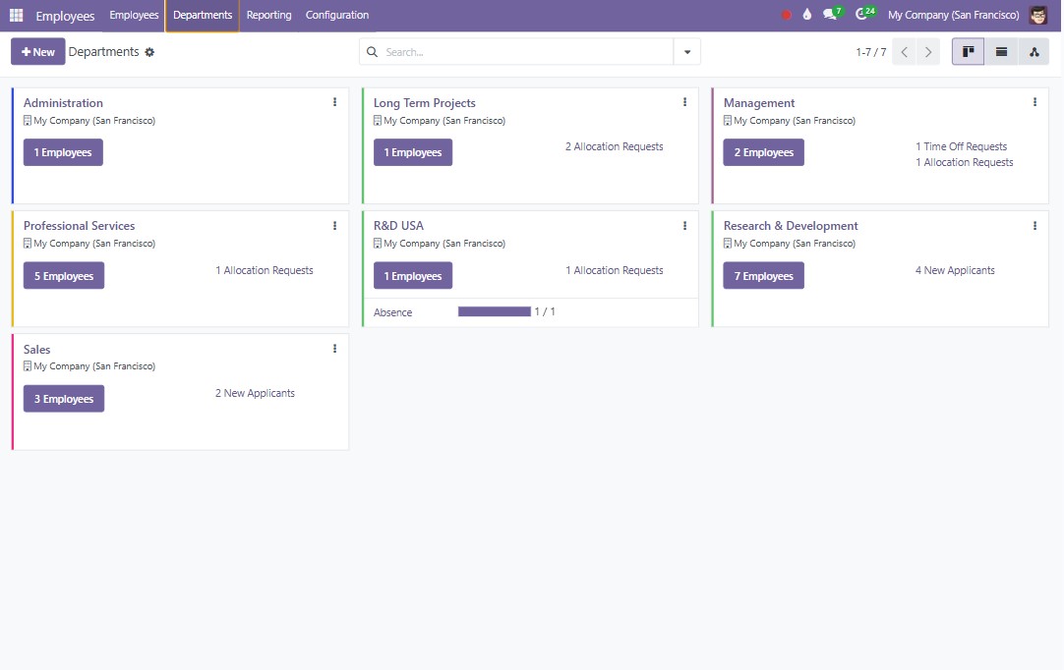The height and width of the screenshot is (670, 1064).
Task: Open the Configuration menu
Action: [x=336, y=16]
